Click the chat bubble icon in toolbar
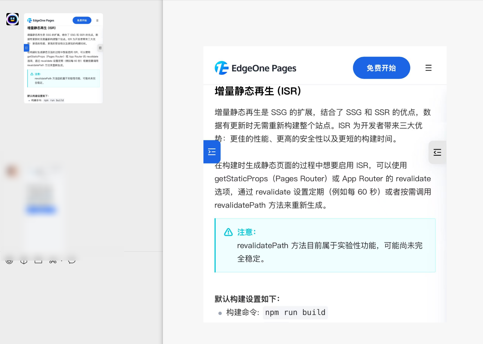This screenshot has width=483, height=344. pos(72,261)
